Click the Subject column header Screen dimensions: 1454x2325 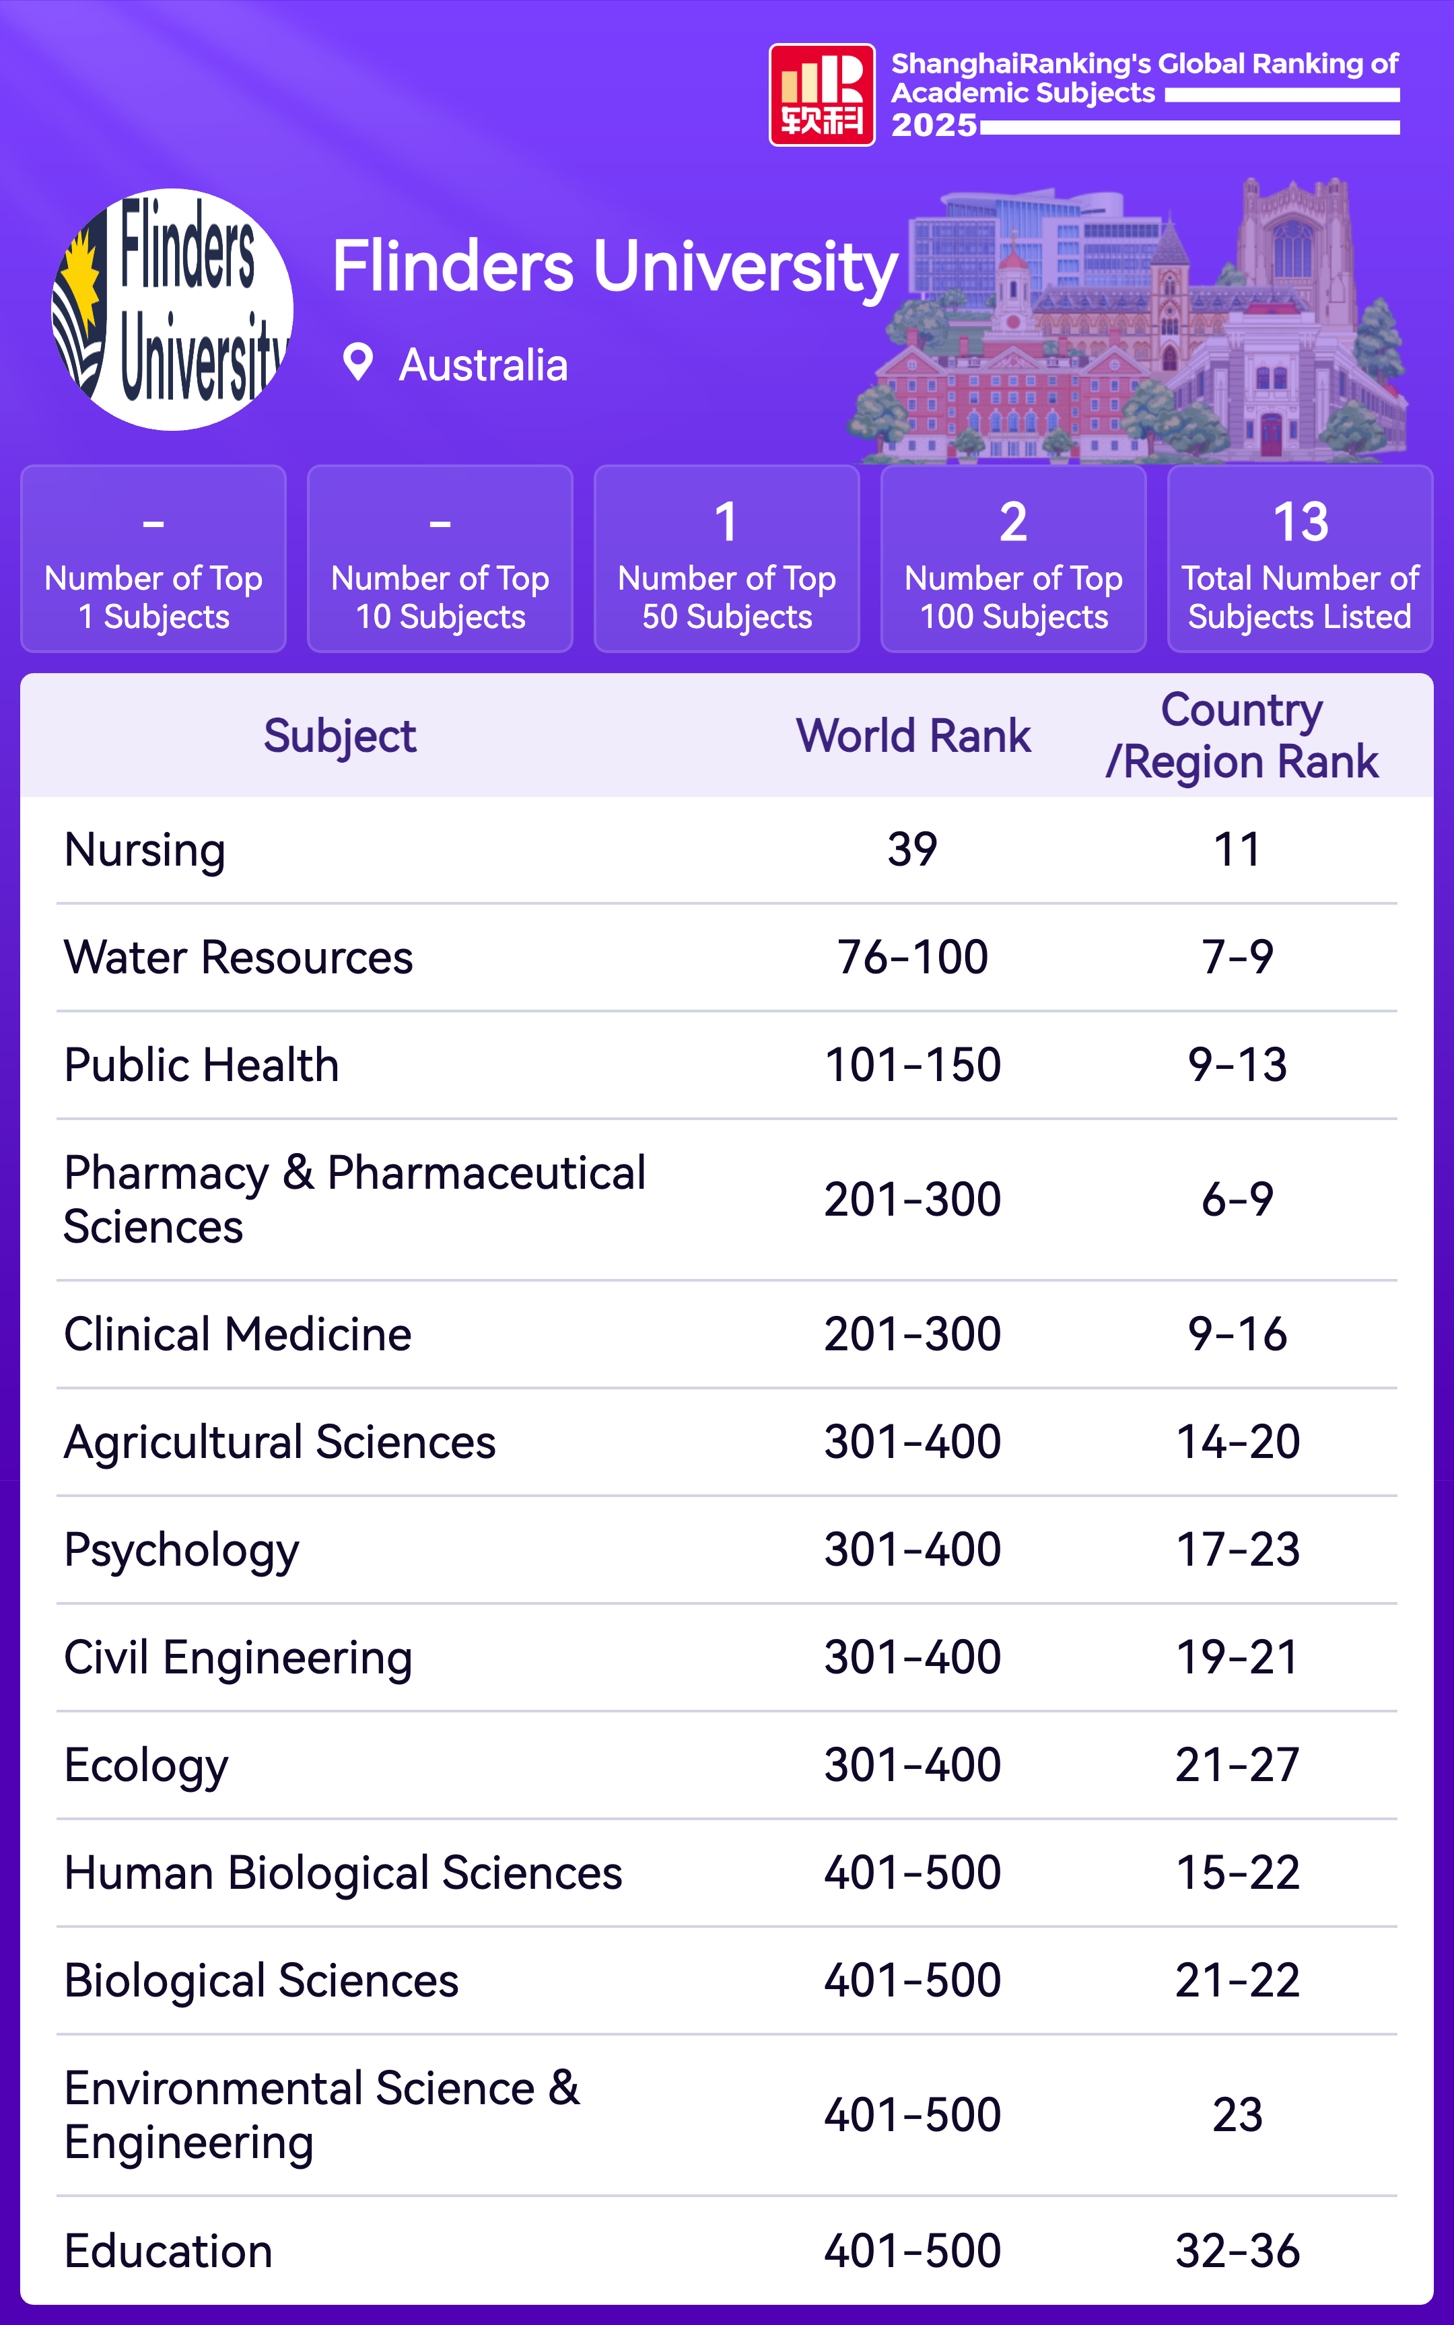click(339, 736)
